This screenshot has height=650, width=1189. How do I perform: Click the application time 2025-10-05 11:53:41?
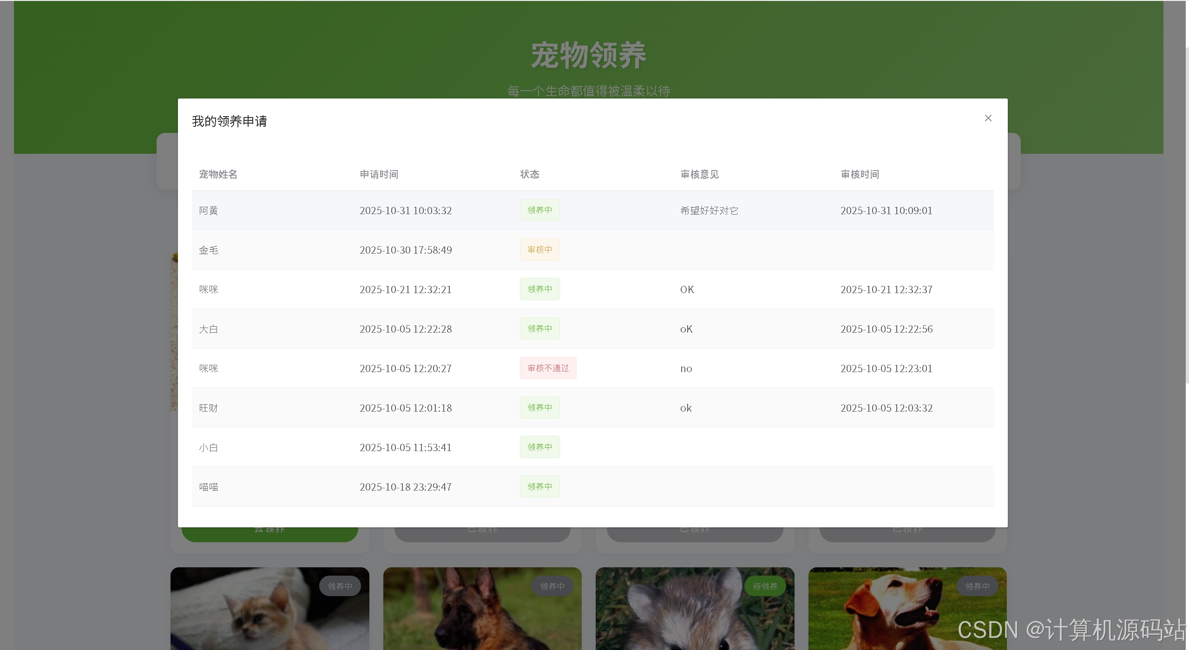click(406, 447)
